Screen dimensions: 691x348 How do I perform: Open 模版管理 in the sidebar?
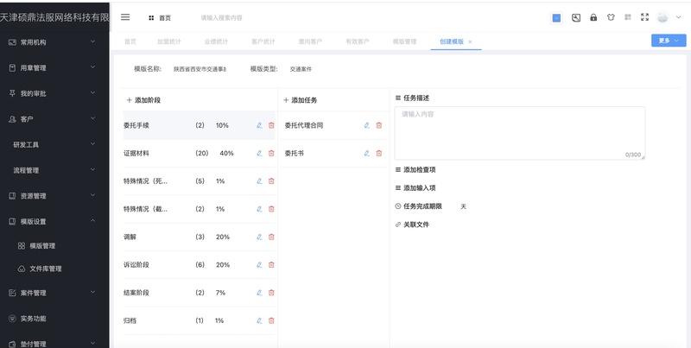pos(54,246)
